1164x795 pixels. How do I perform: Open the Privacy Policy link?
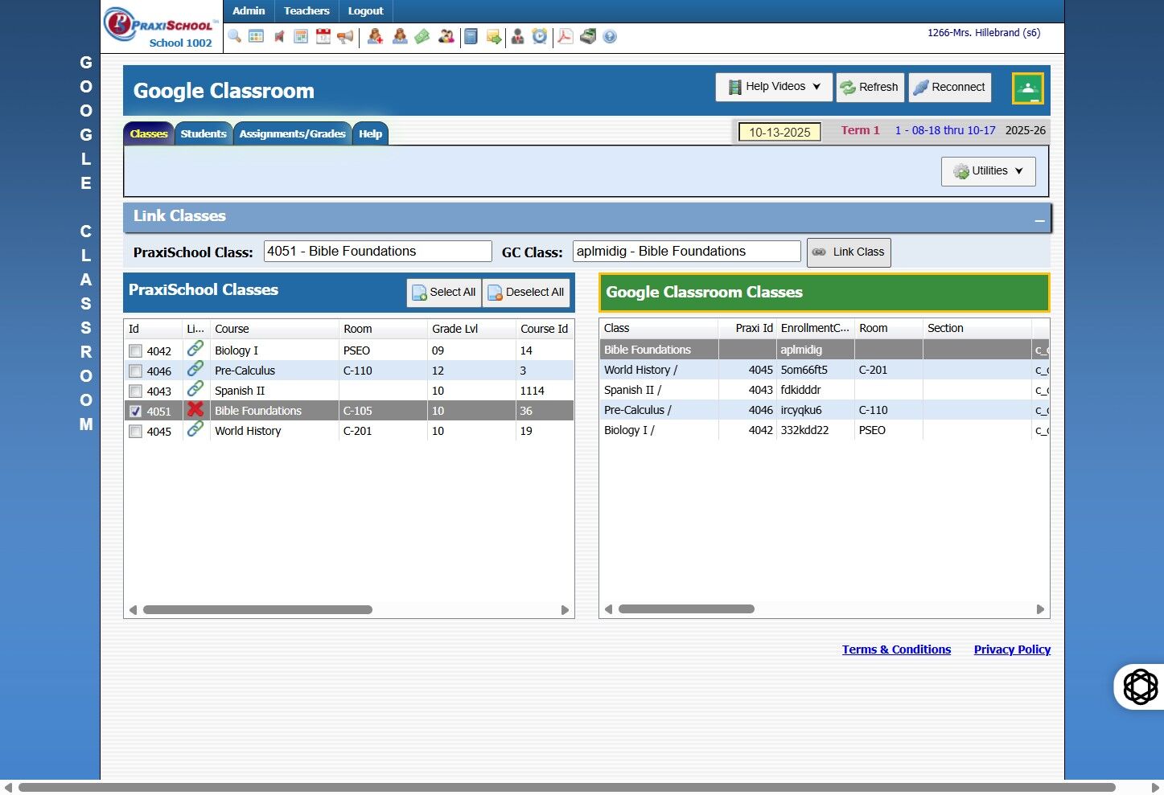pos(1012,650)
